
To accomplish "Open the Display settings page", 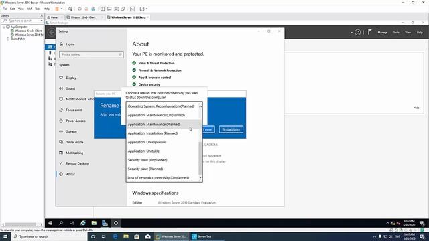I will point(71,78).
